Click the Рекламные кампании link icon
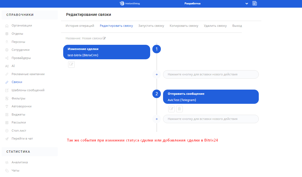 [x=7, y=74]
